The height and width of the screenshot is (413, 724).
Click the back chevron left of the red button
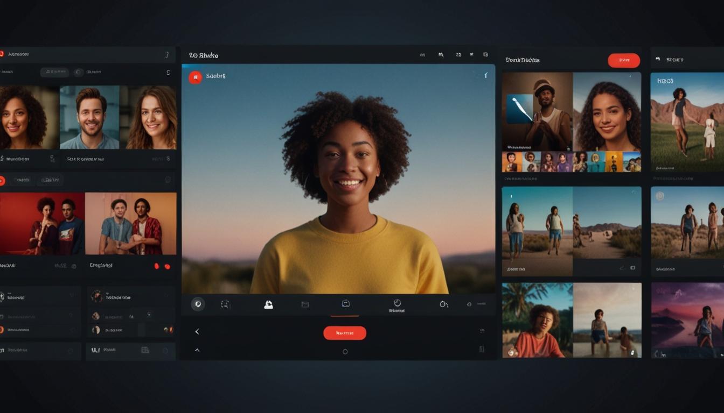coord(197,332)
